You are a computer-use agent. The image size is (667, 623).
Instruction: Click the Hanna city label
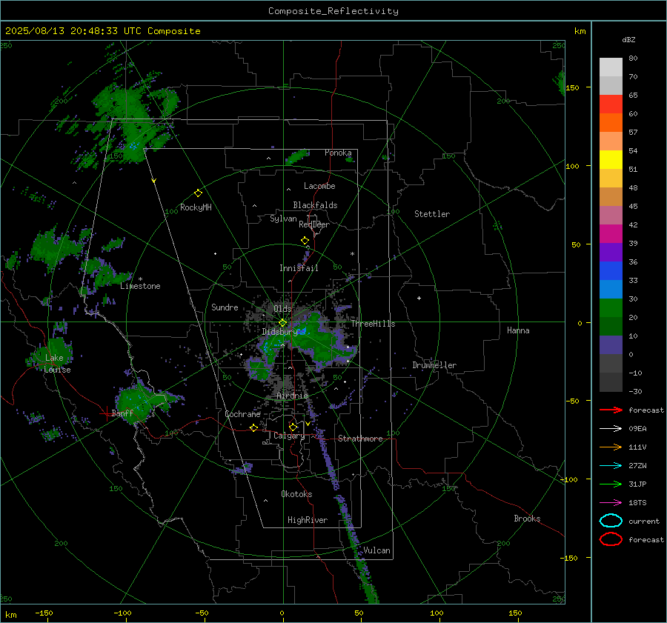tap(518, 330)
